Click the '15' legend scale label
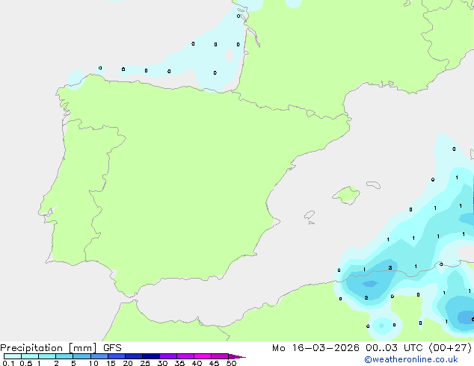Screen dimensions: 474x366 (111, 363)
